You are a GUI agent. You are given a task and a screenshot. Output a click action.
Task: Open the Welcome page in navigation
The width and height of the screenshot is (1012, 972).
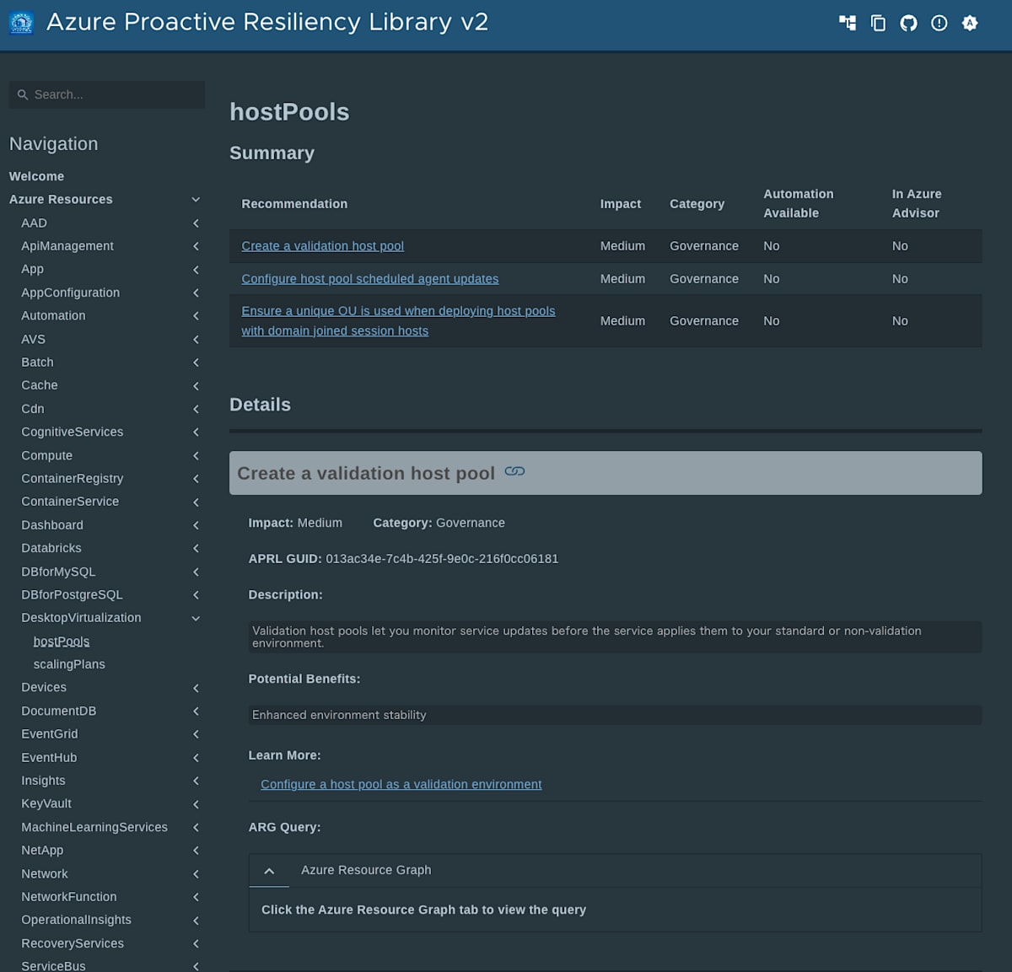pyautogui.click(x=36, y=176)
